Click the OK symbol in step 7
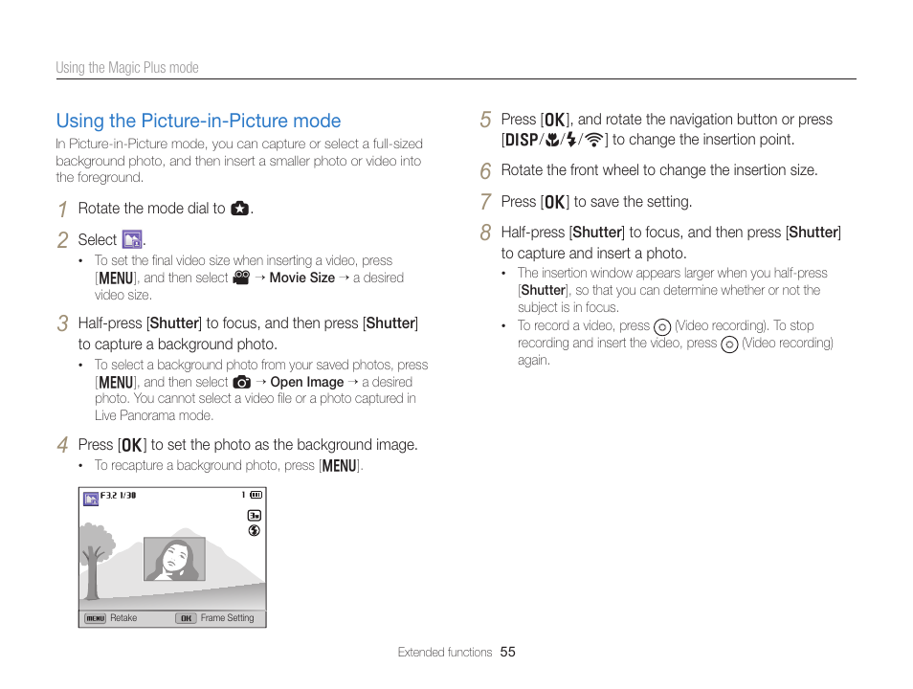The image size is (913, 689). 555,202
